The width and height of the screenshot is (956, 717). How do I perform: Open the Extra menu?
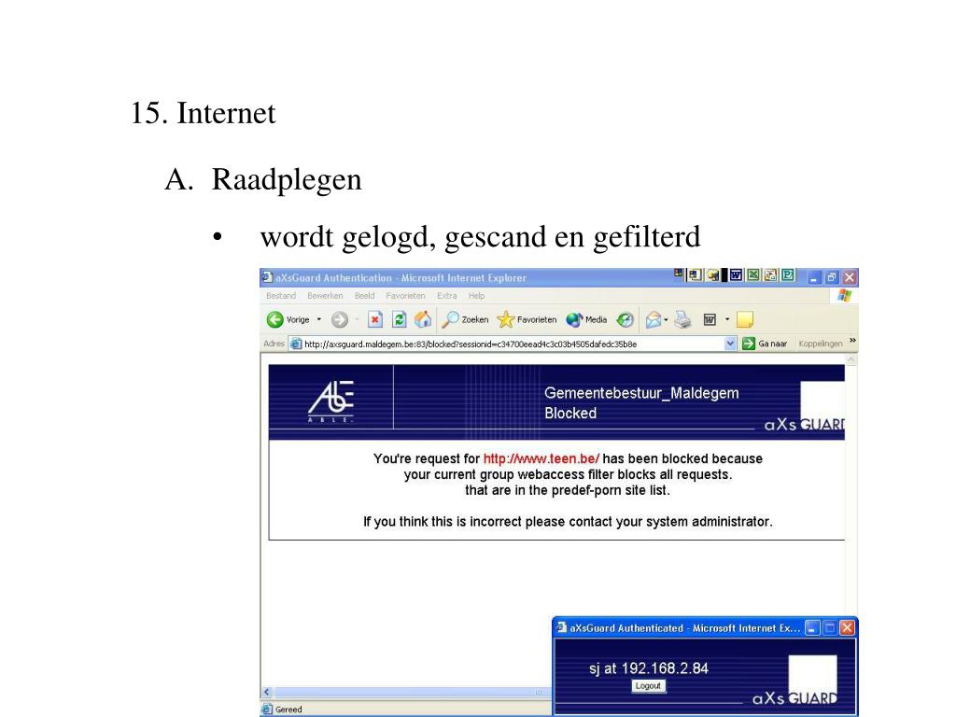(447, 296)
